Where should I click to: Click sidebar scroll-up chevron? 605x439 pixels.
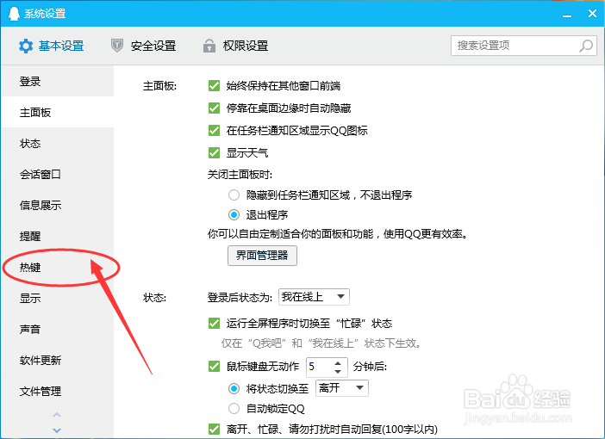[57, 415]
